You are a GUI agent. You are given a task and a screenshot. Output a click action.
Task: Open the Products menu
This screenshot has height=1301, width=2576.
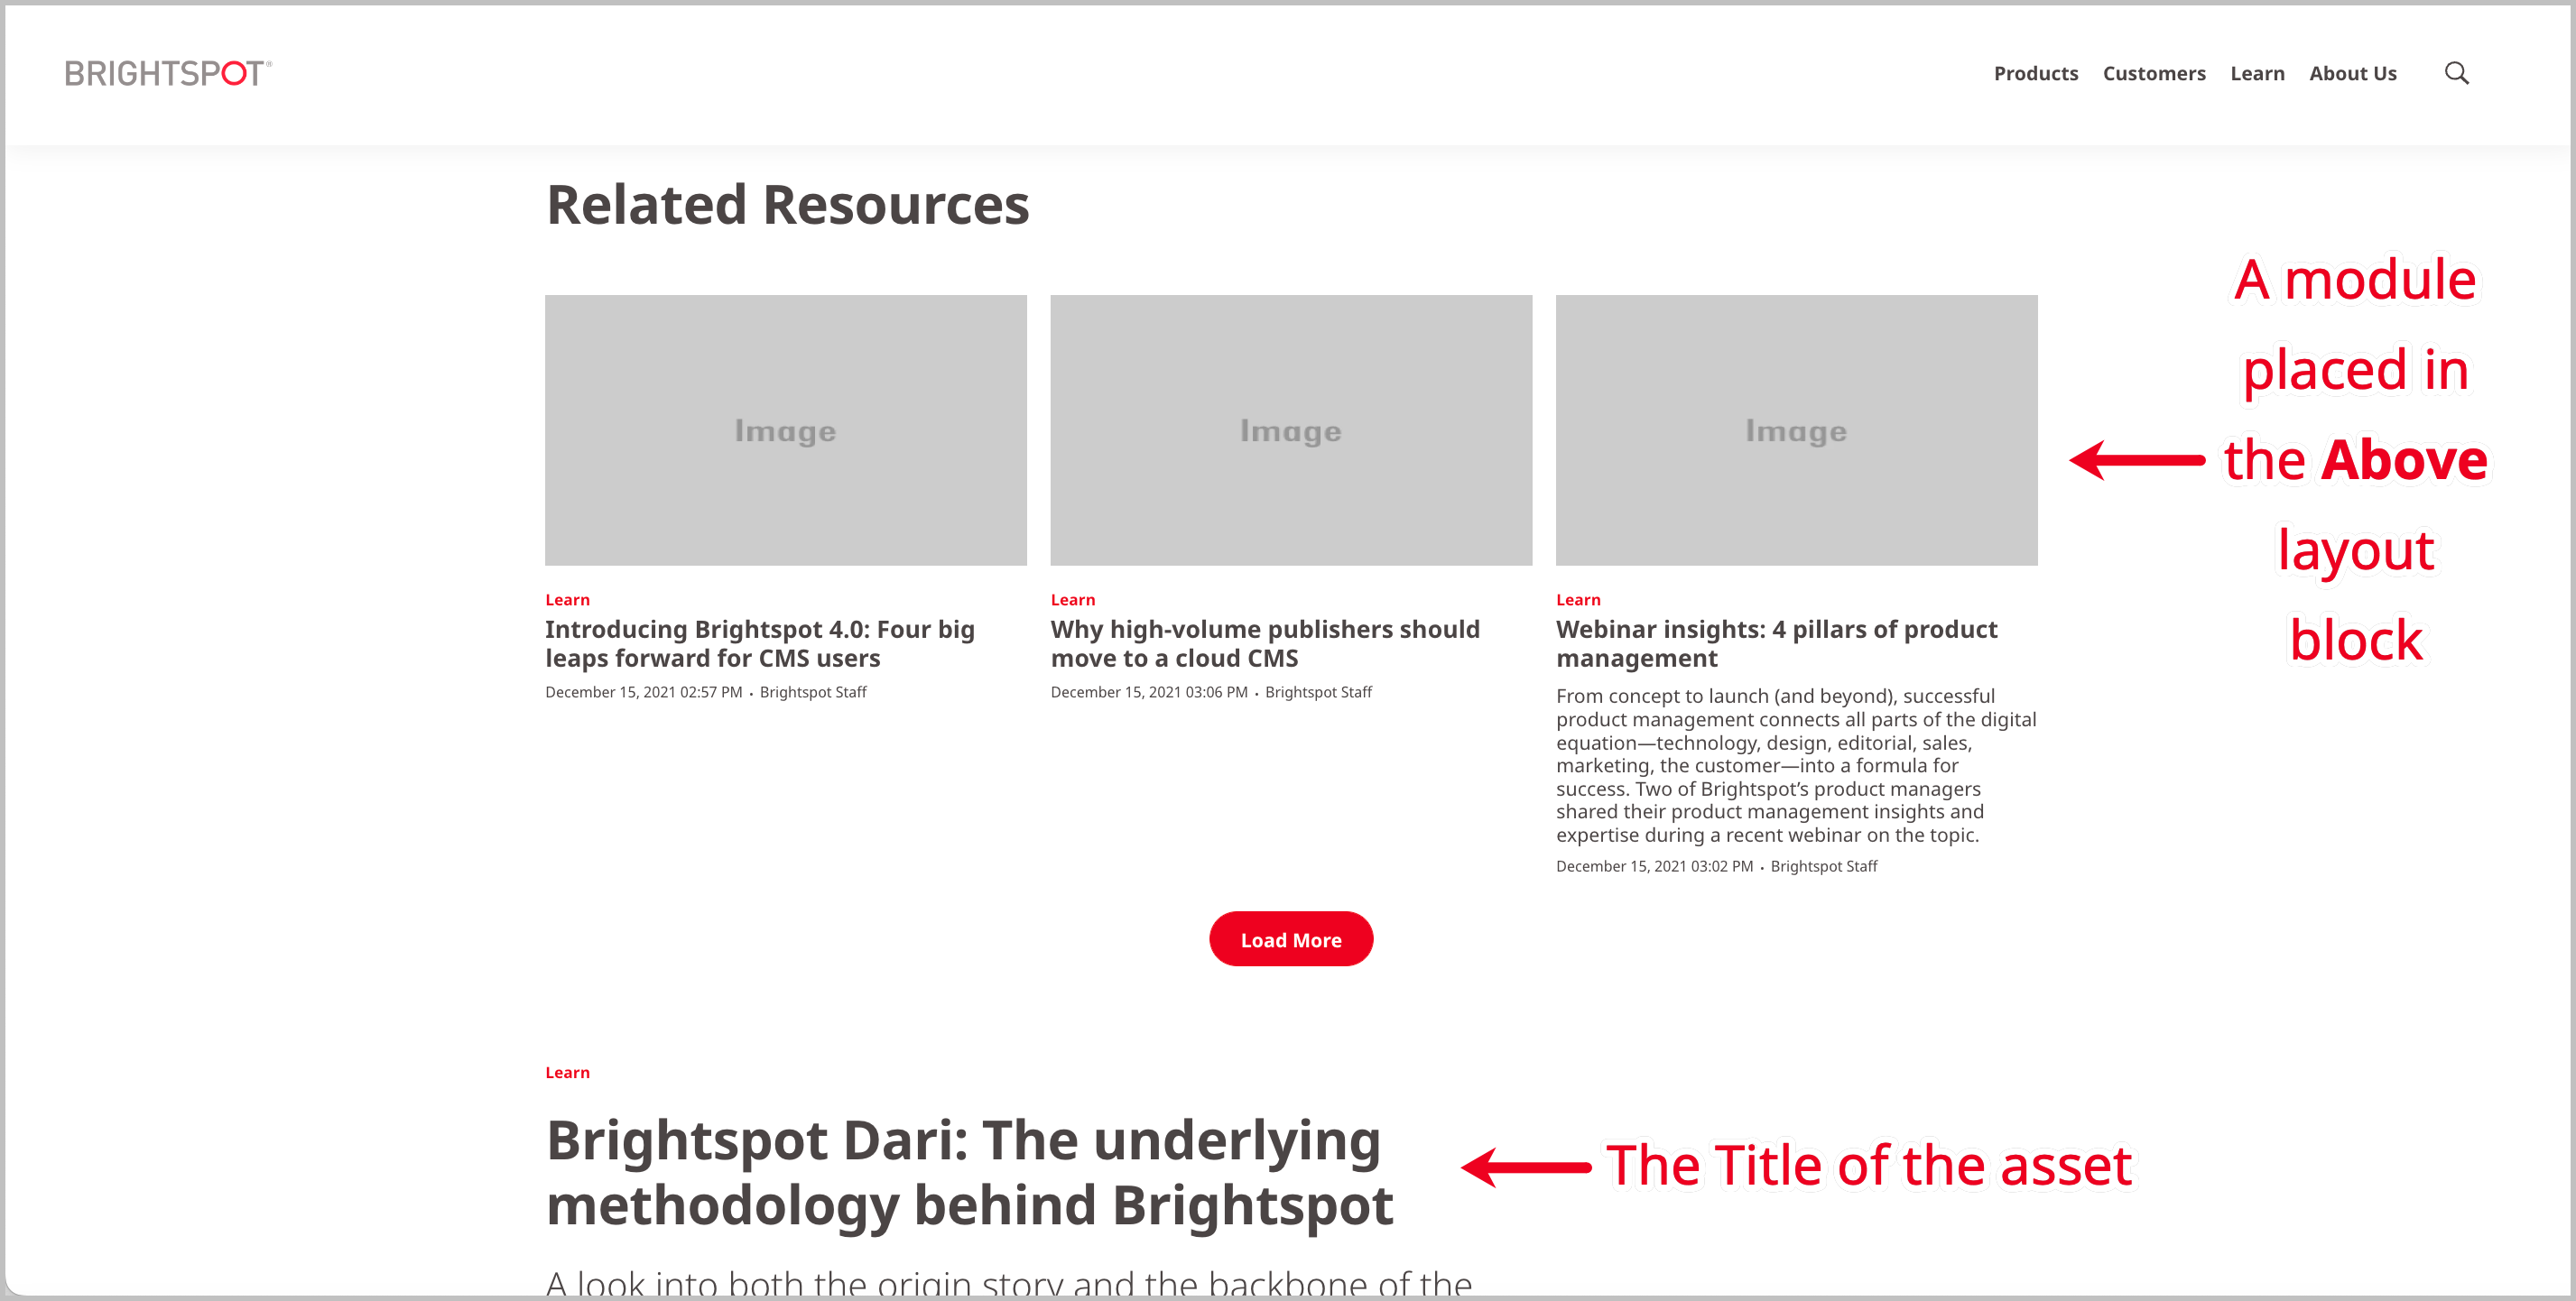point(2035,73)
